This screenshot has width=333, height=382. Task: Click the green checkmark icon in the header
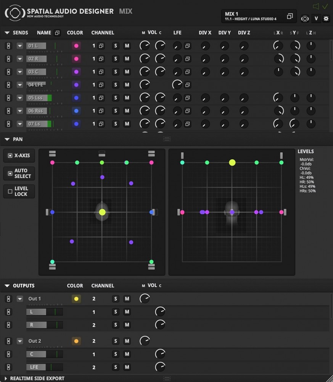(x=325, y=6)
